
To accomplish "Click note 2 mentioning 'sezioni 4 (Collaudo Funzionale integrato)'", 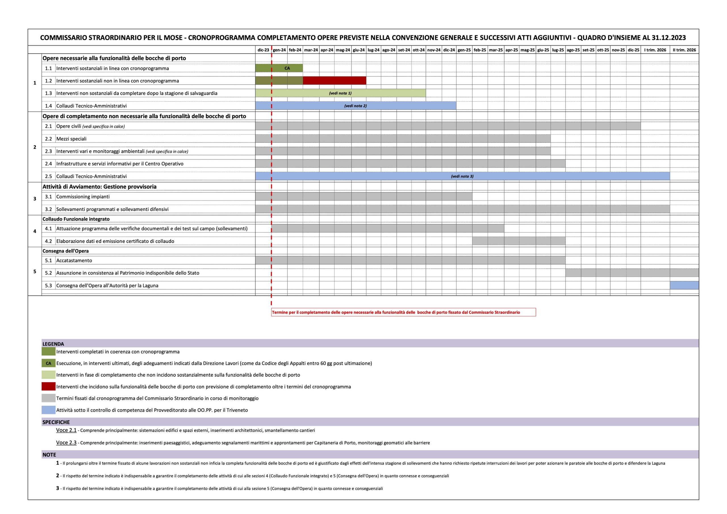I will (252, 476).
